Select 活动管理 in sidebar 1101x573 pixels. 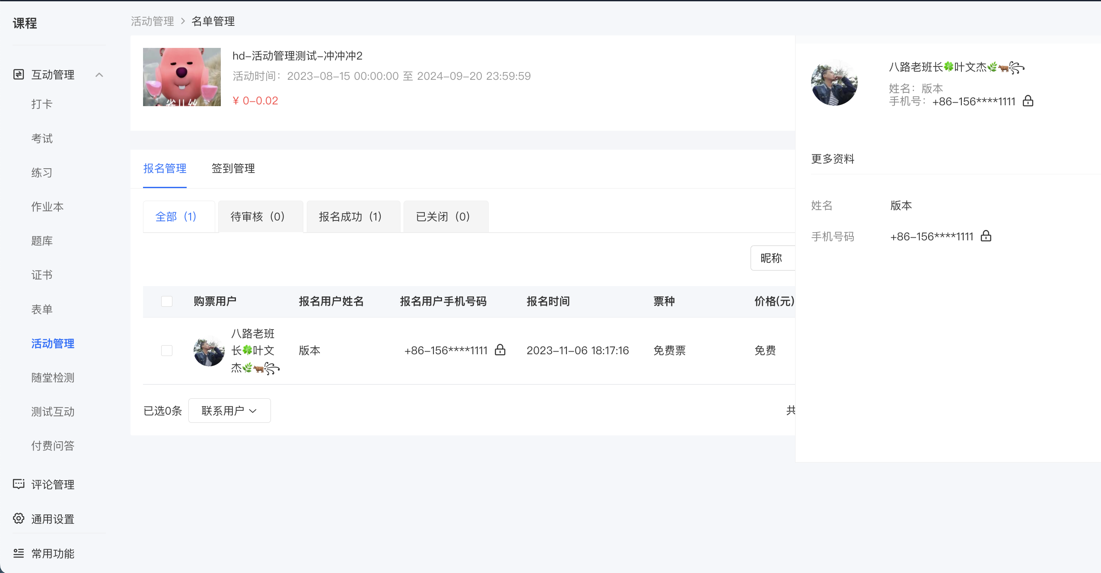pyautogui.click(x=53, y=343)
